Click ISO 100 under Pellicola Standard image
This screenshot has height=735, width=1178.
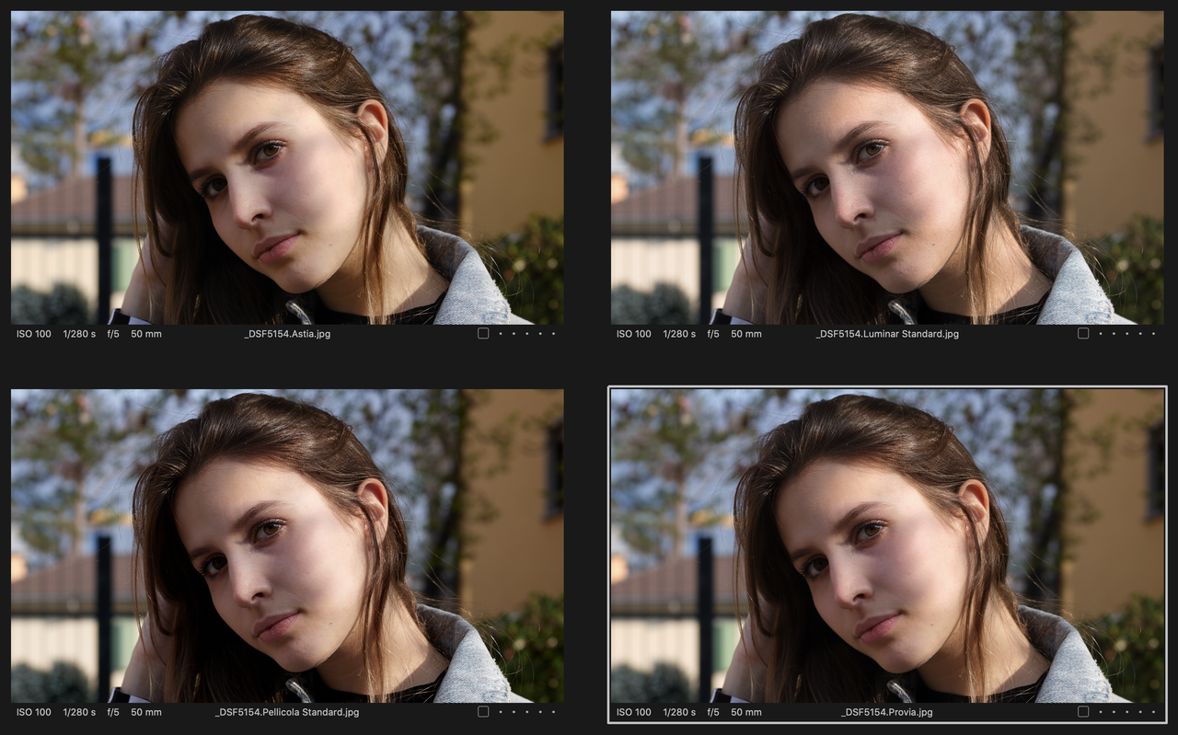click(34, 712)
